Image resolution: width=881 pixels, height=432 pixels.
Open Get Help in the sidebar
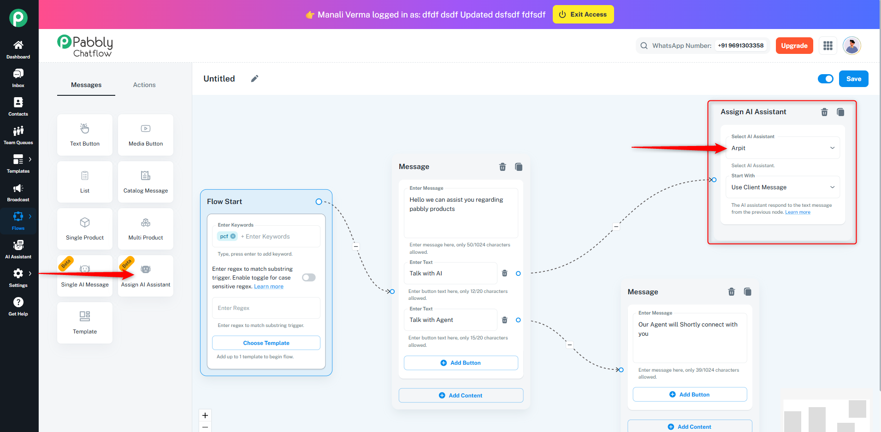[x=18, y=307]
